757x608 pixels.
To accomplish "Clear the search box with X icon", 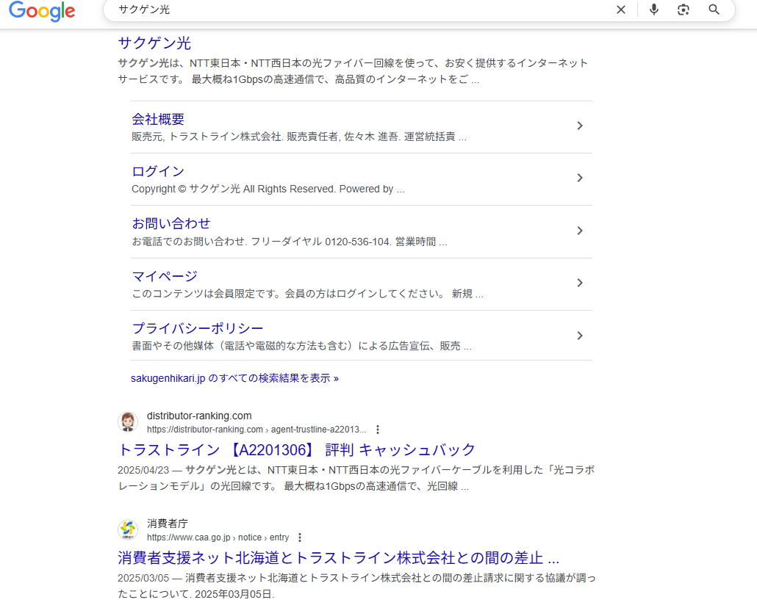I will pyautogui.click(x=621, y=10).
